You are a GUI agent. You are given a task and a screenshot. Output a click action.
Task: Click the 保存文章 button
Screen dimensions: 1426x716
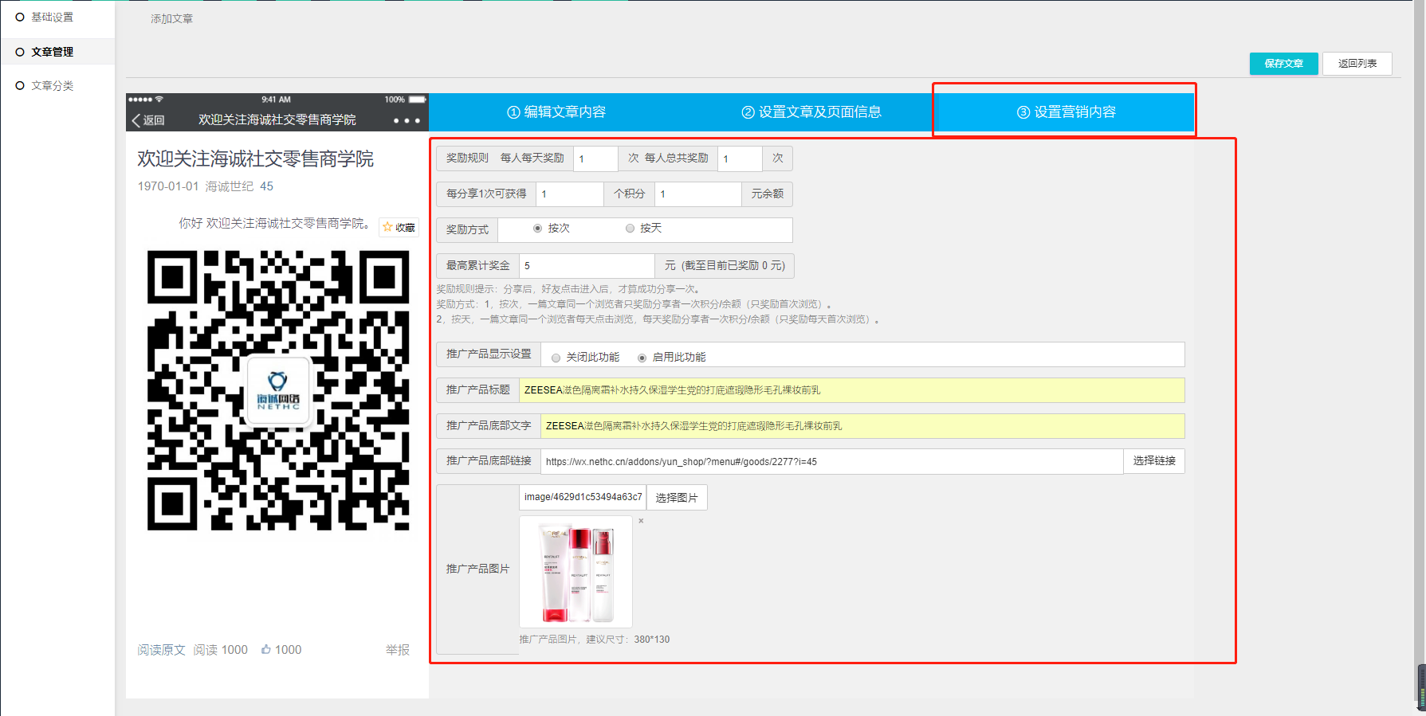(1283, 64)
